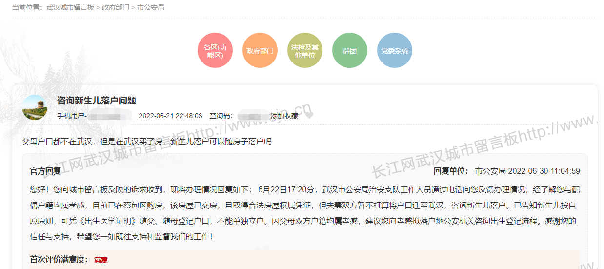
Task: Click the question text about 新生儿落户
Action: pyautogui.click(x=146, y=142)
